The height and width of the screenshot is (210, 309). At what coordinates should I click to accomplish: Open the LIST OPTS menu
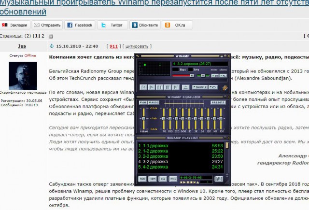tap(219, 179)
